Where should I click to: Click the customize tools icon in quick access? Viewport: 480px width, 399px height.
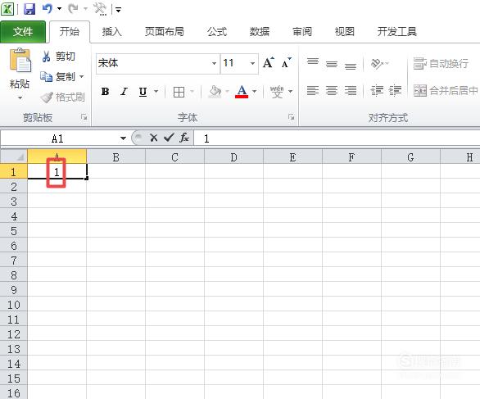click(x=101, y=9)
